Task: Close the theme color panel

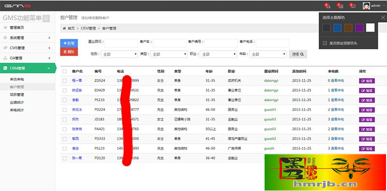Action: click(x=383, y=17)
